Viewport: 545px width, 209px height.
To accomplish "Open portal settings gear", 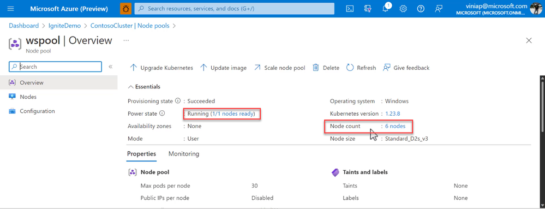I will (x=403, y=9).
